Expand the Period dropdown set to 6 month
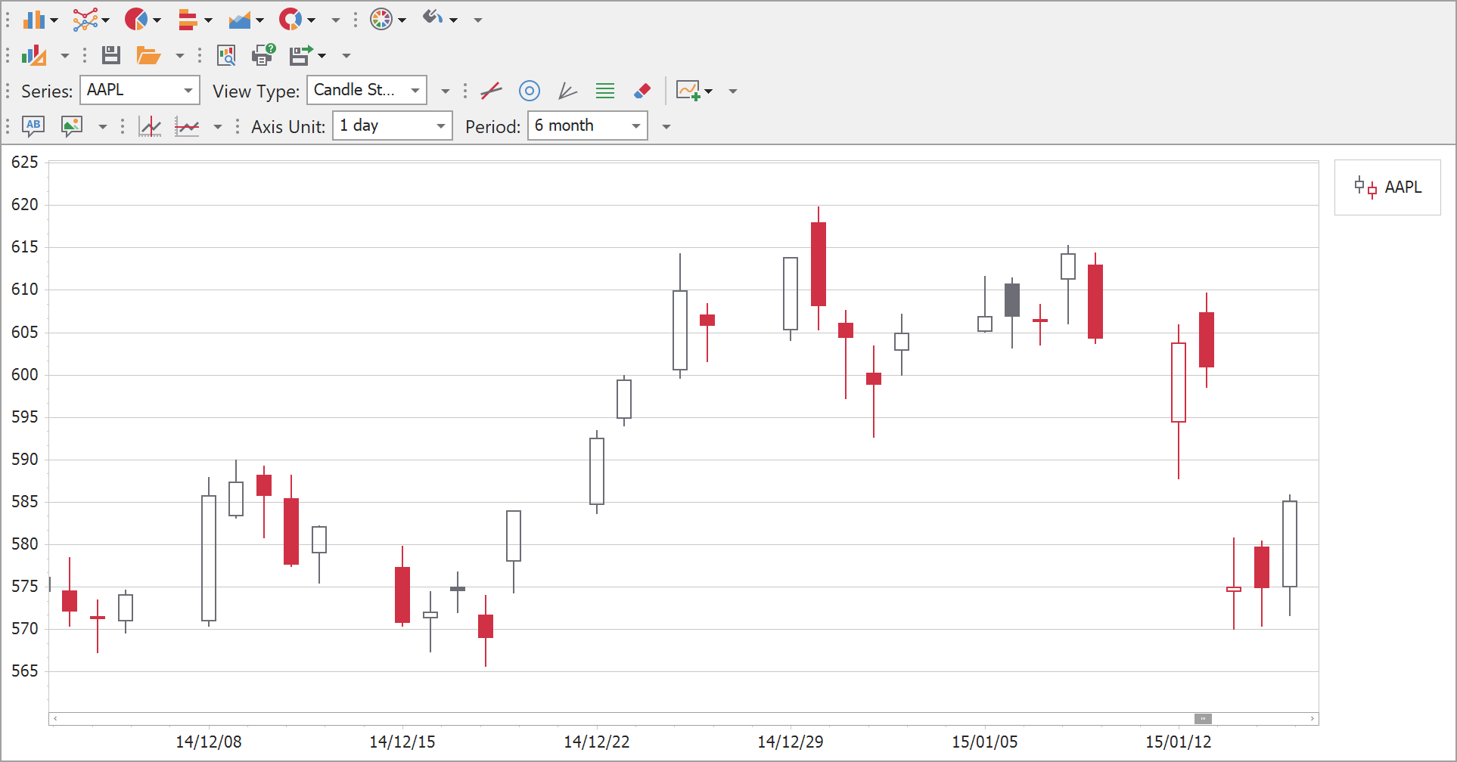 (x=635, y=126)
